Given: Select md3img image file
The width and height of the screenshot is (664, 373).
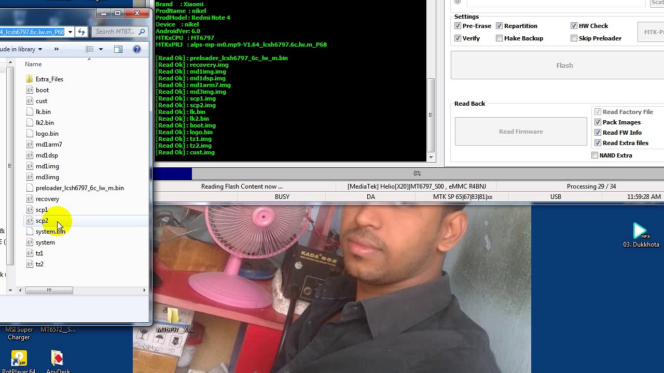Looking at the screenshot, I should 47,177.
